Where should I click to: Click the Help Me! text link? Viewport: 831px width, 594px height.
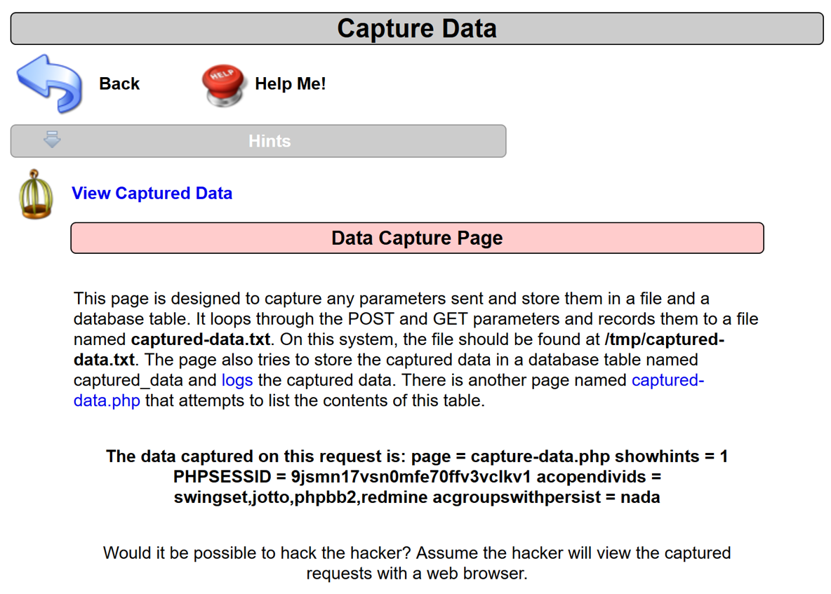(290, 83)
